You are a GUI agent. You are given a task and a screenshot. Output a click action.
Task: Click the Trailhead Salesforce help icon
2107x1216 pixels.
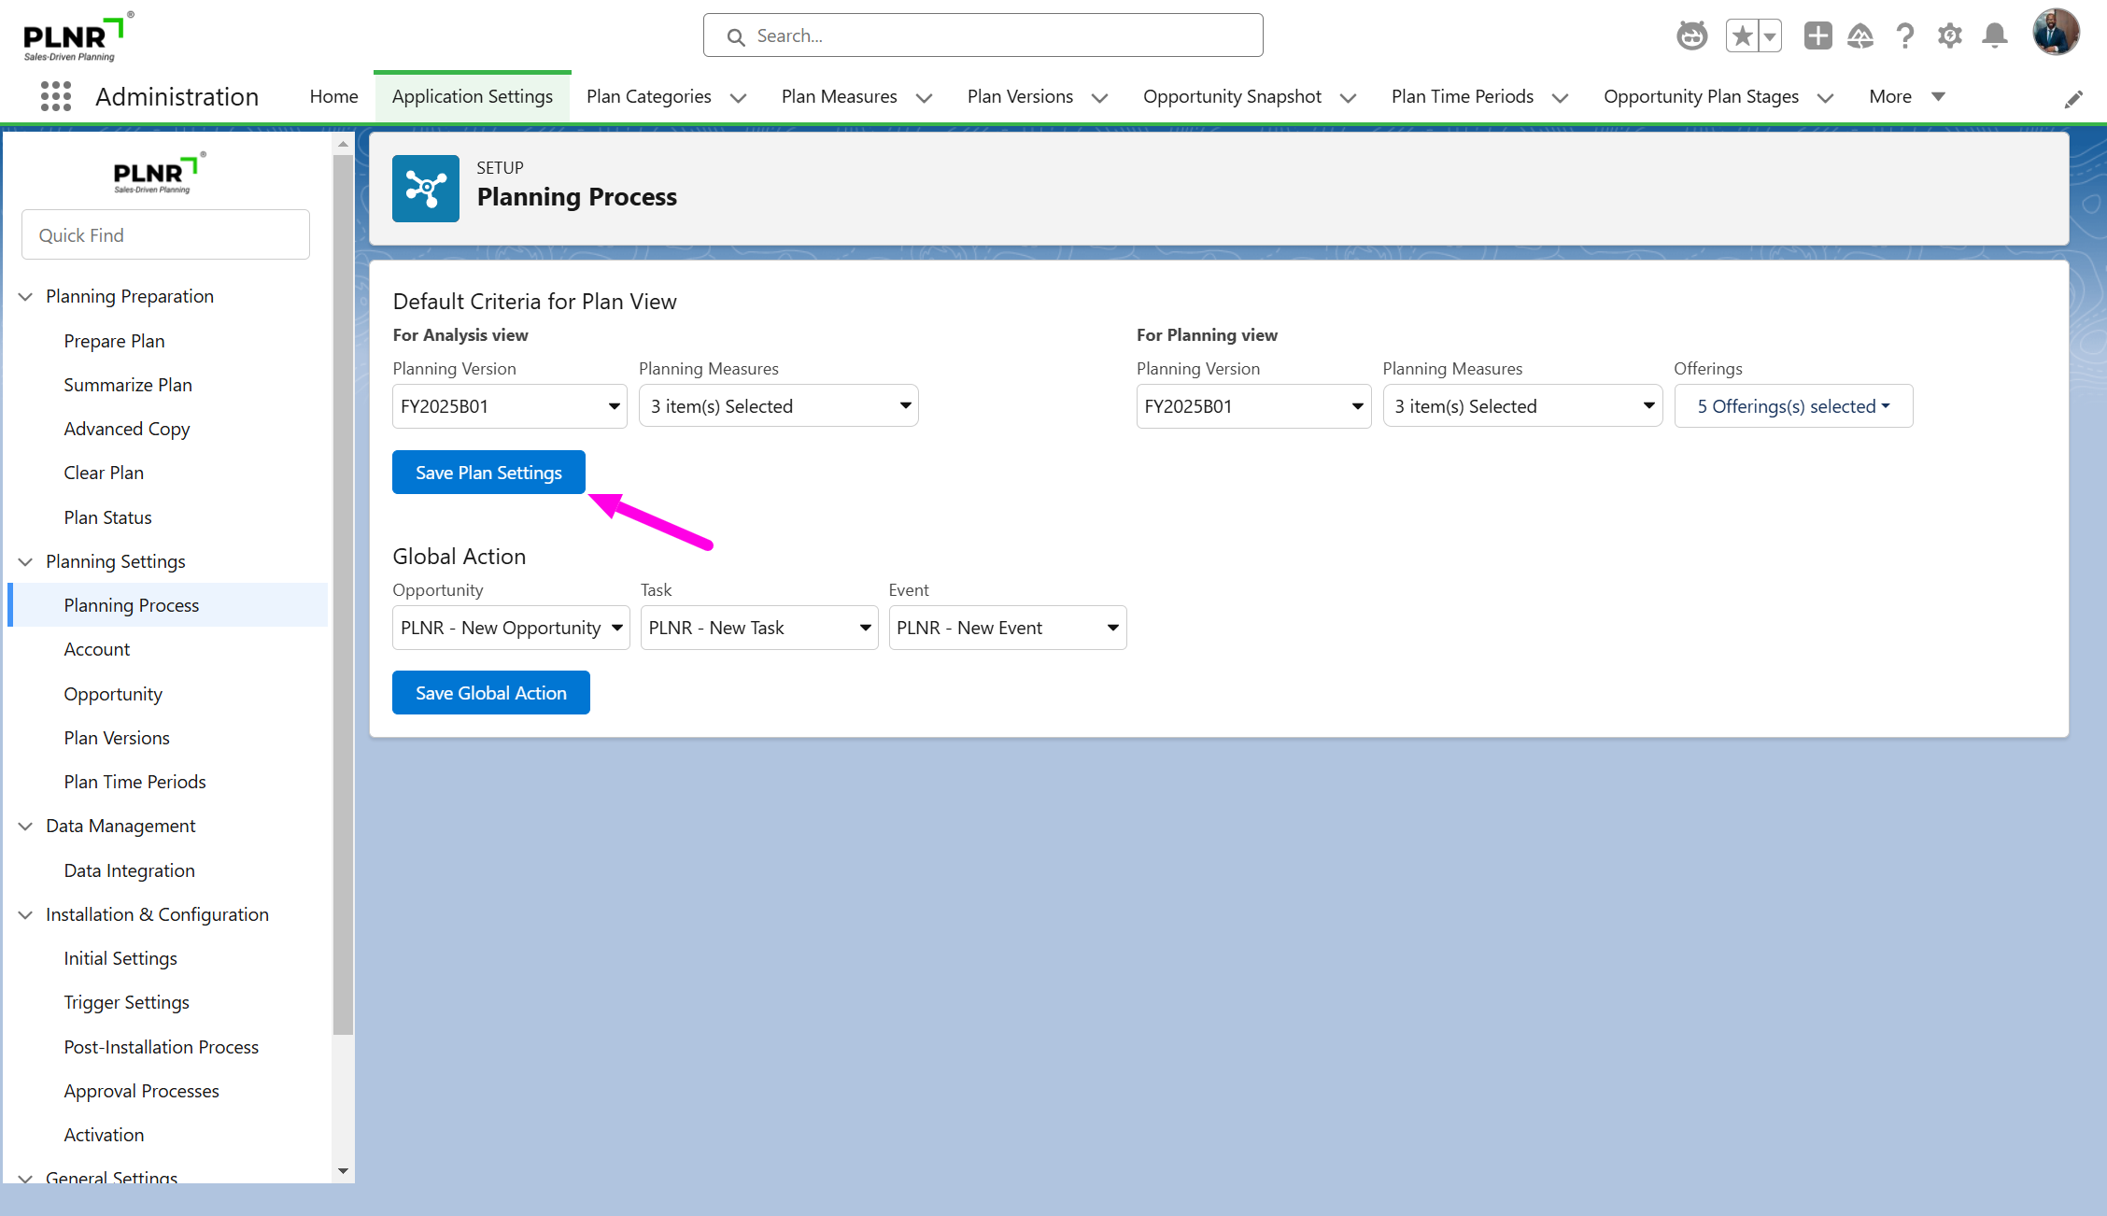tap(1860, 36)
